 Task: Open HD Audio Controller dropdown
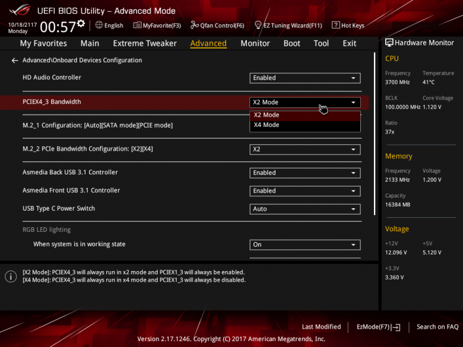click(305, 78)
